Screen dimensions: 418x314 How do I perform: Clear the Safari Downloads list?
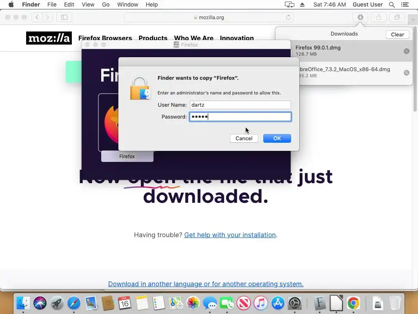coord(397,34)
